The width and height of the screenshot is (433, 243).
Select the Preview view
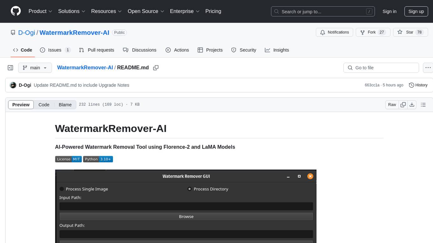21,105
